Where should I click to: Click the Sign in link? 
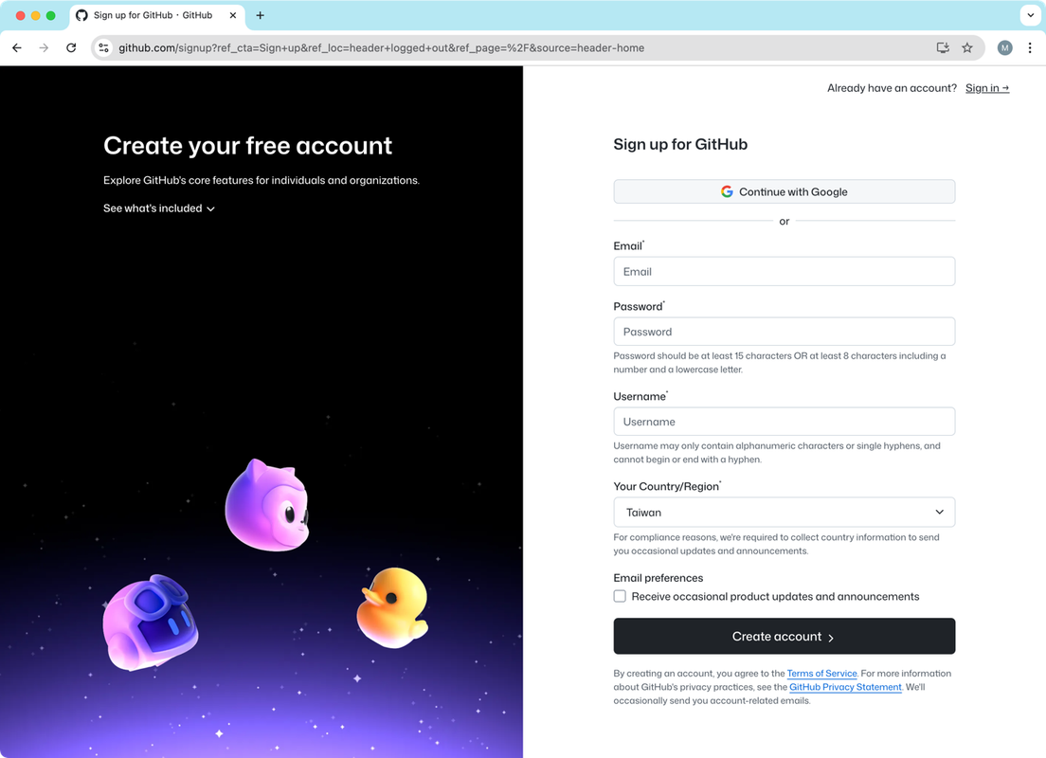986,88
